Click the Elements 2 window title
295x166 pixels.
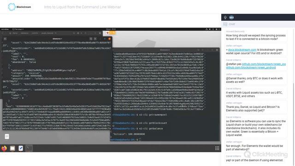point(165,50)
